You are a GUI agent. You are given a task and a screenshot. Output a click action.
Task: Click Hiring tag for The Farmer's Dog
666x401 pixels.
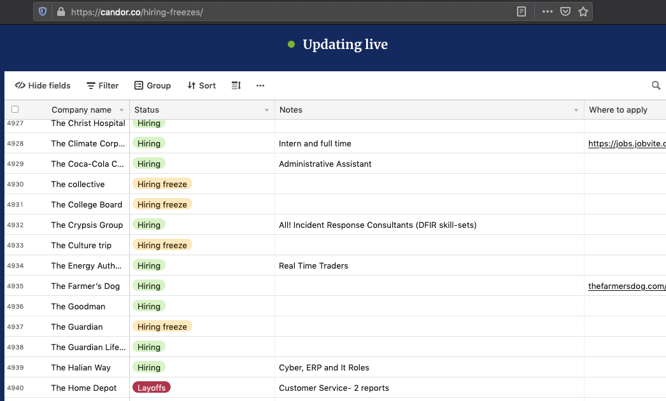click(148, 286)
